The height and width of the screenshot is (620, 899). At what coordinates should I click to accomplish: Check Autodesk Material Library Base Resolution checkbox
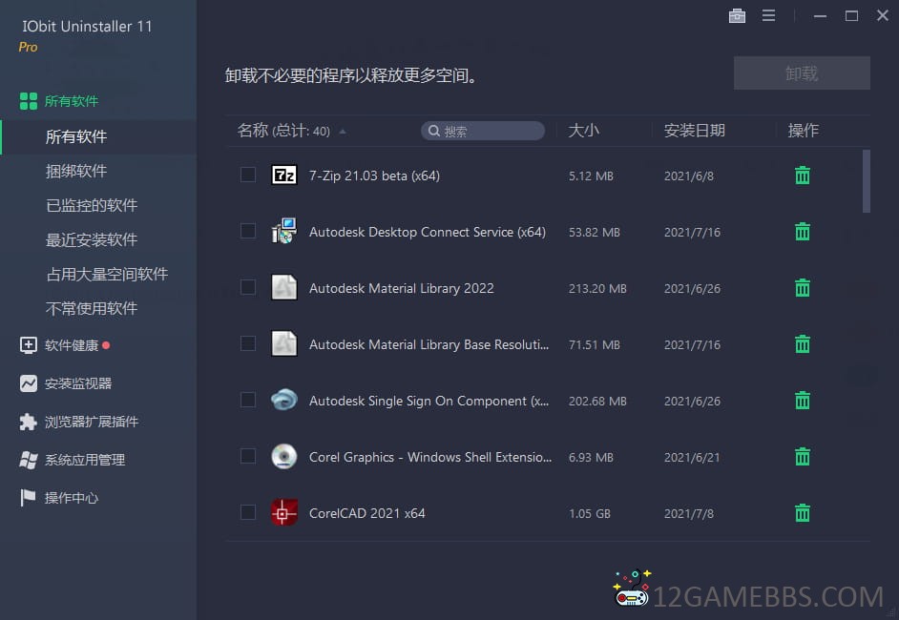click(248, 343)
